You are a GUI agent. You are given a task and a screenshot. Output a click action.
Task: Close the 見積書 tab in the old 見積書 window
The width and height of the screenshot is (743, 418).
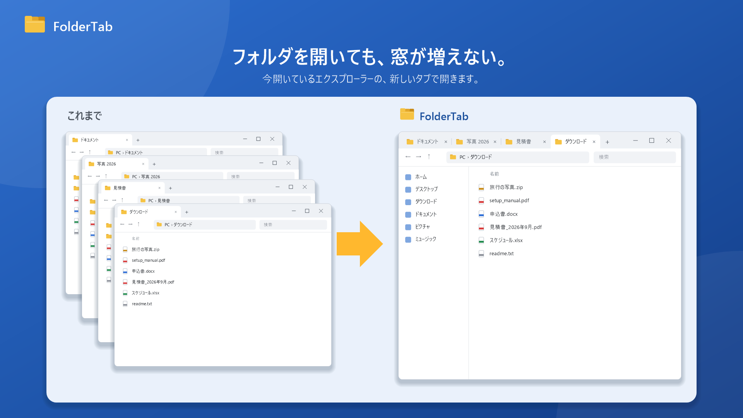(x=159, y=188)
